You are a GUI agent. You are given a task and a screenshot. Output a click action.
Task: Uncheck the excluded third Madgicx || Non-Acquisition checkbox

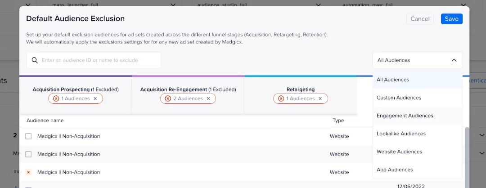[28, 172]
